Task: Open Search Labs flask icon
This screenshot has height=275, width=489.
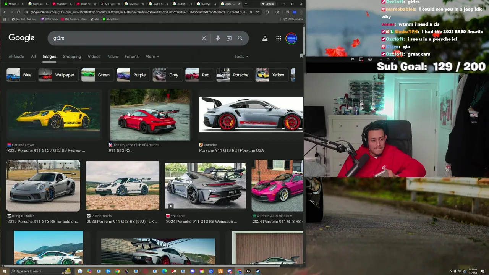Action: click(x=264, y=38)
